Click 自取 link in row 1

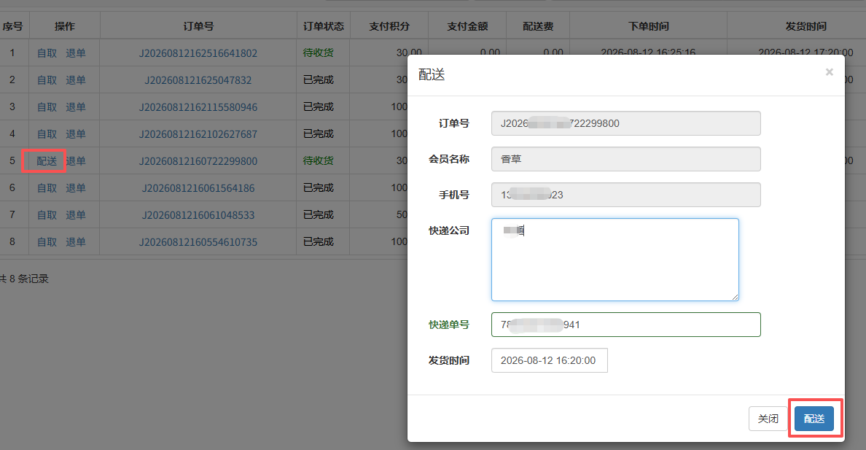[x=47, y=53]
